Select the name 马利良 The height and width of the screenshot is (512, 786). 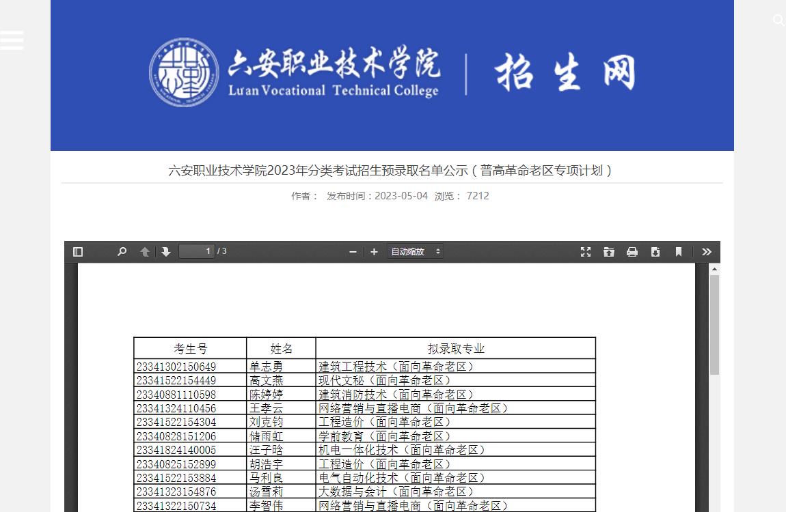[266, 478]
